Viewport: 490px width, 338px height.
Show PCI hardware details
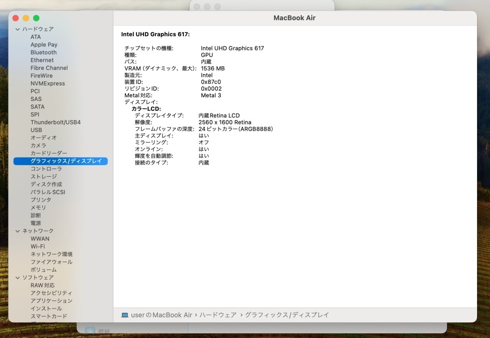pos(35,92)
